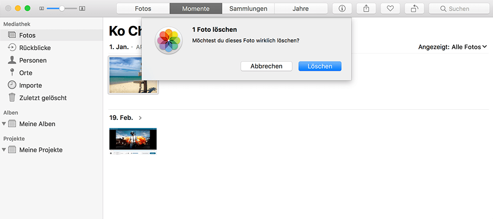Screen dimensions: 493x219
Task: Select the beach photo thumbnail
Action: [133, 75]
